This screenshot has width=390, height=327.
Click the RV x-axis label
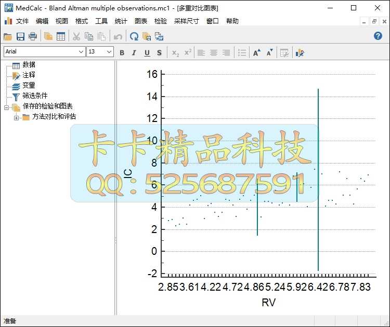tap(269, 303)
